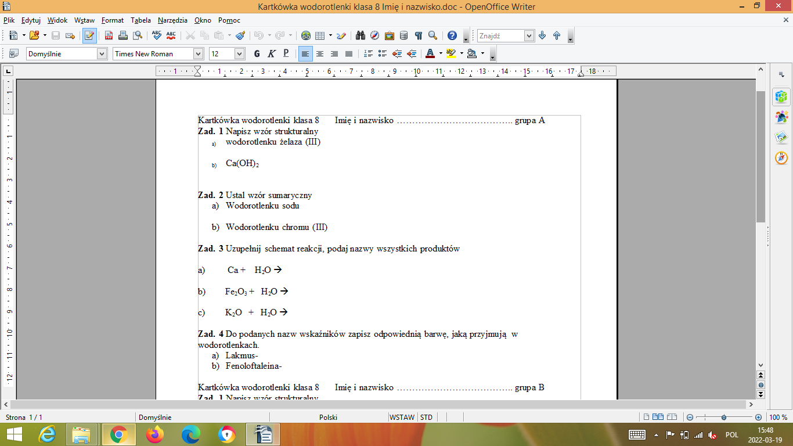Click WSTAW insert mode in status bar
The image size is (793, 446).
[402, 417]
